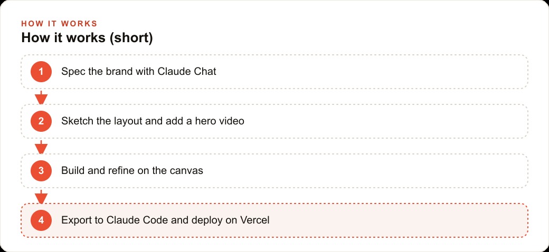Click the "How it works (short)" heading
Image resolution: width=549 pixels, height=252 pixels.
(87, 38)
